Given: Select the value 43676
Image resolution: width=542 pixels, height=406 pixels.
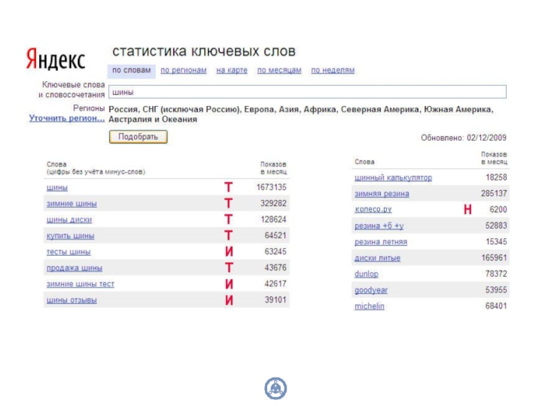Looking at the screenshot, I should (x=276, y=267).
